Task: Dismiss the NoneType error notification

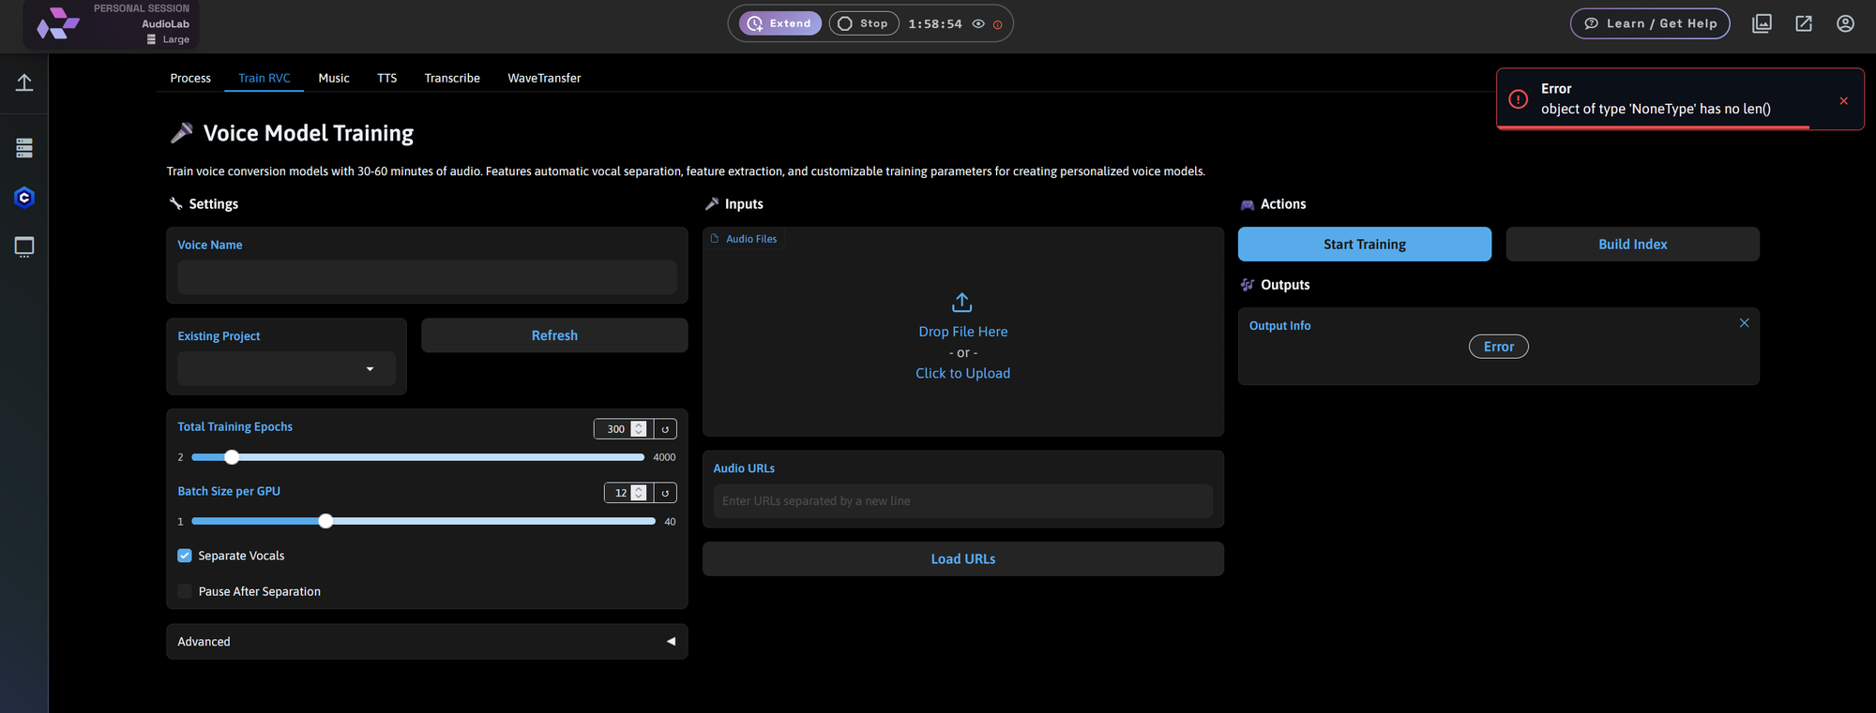Action: click(1843, 101)
